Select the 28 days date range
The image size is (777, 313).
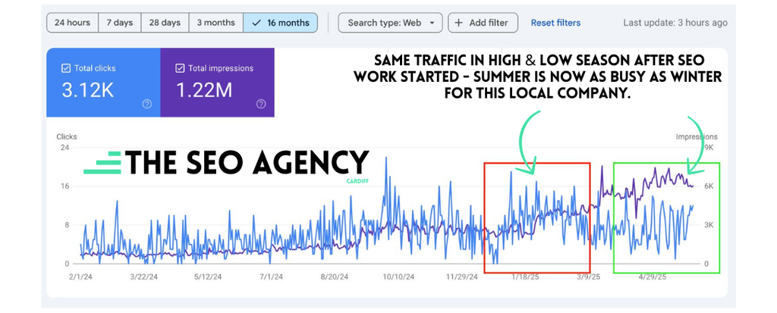pyautogui.click(x=165, y=23)
